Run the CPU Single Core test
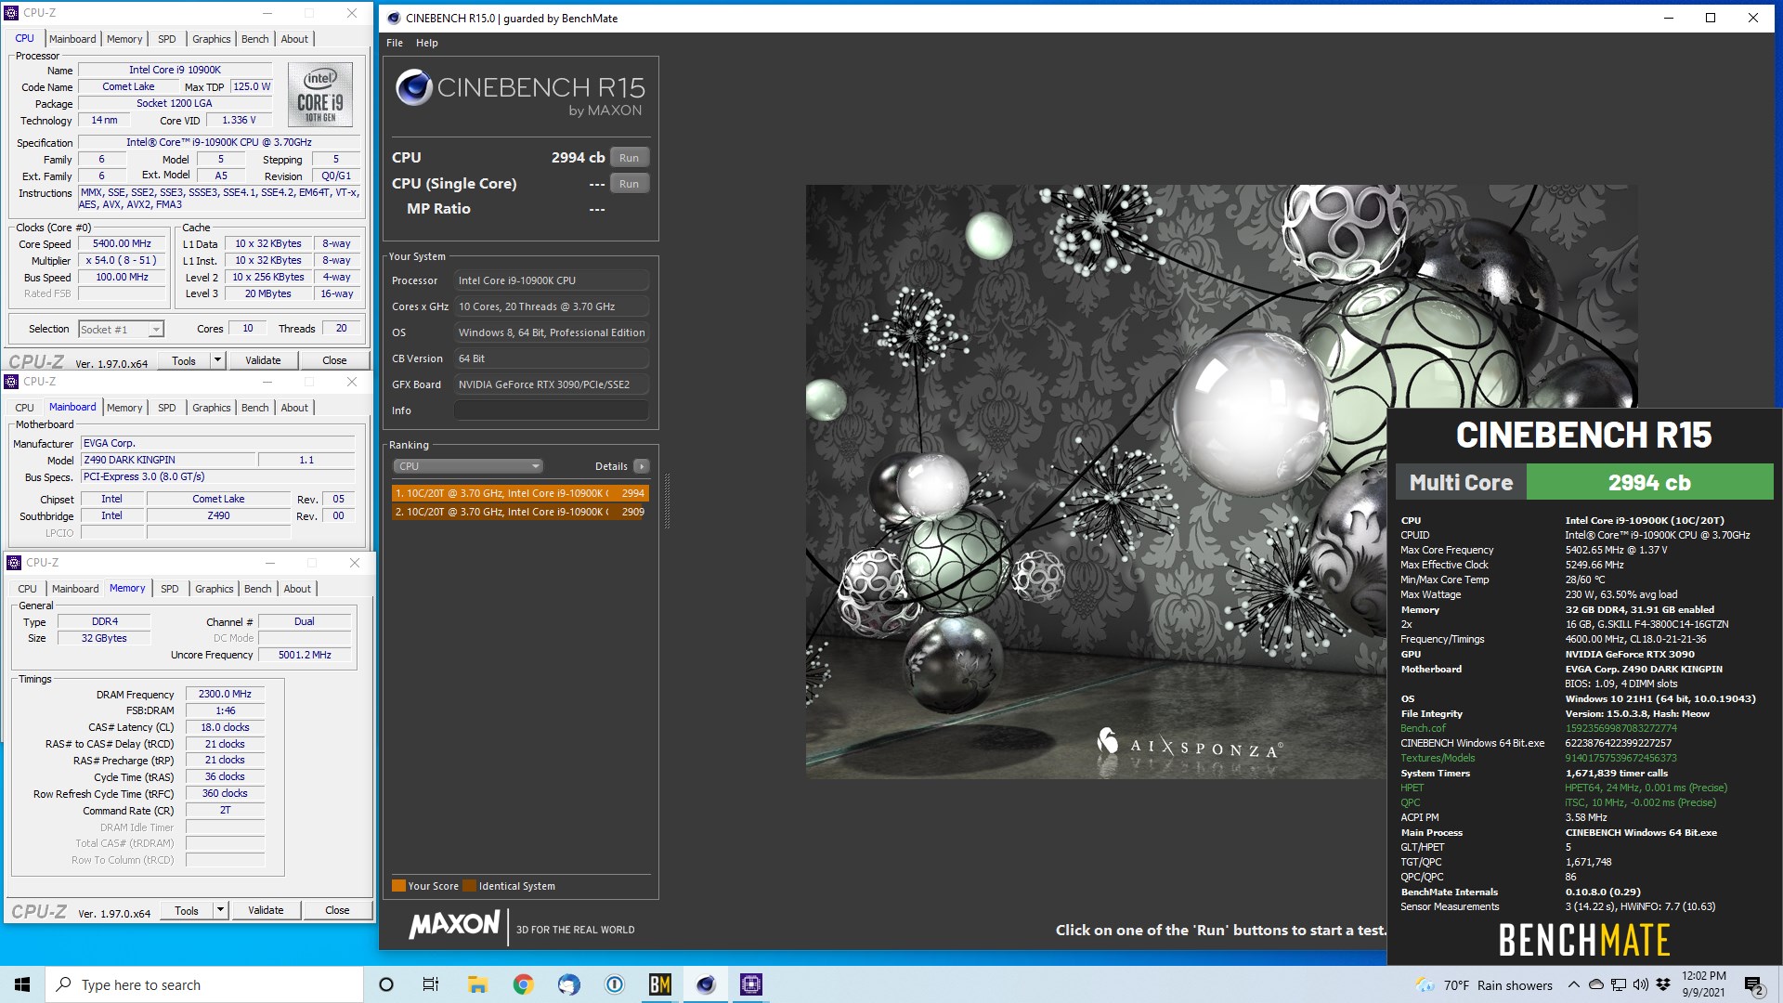The image size is (1783, 1003). (x=629, y=184)
